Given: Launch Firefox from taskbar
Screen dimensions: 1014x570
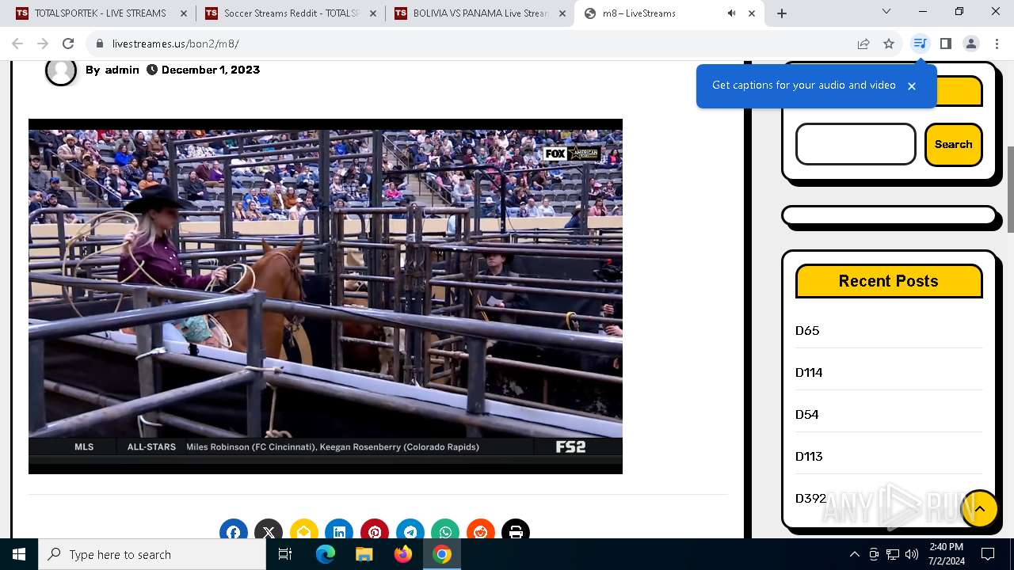Looking at the screenshot, I should click(403, 554).
